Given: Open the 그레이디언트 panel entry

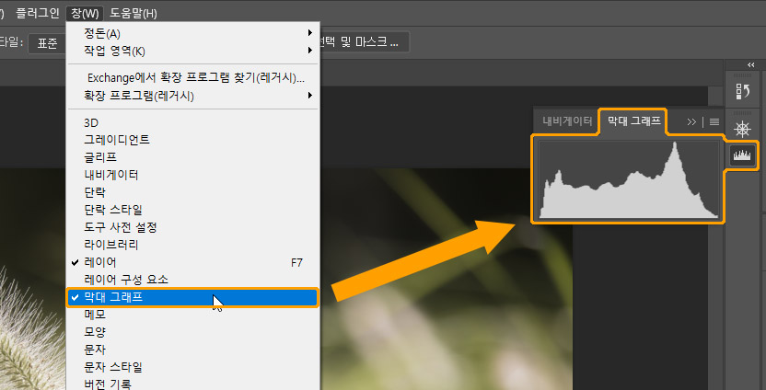Looking at the screenshot, I should (192, 140).
